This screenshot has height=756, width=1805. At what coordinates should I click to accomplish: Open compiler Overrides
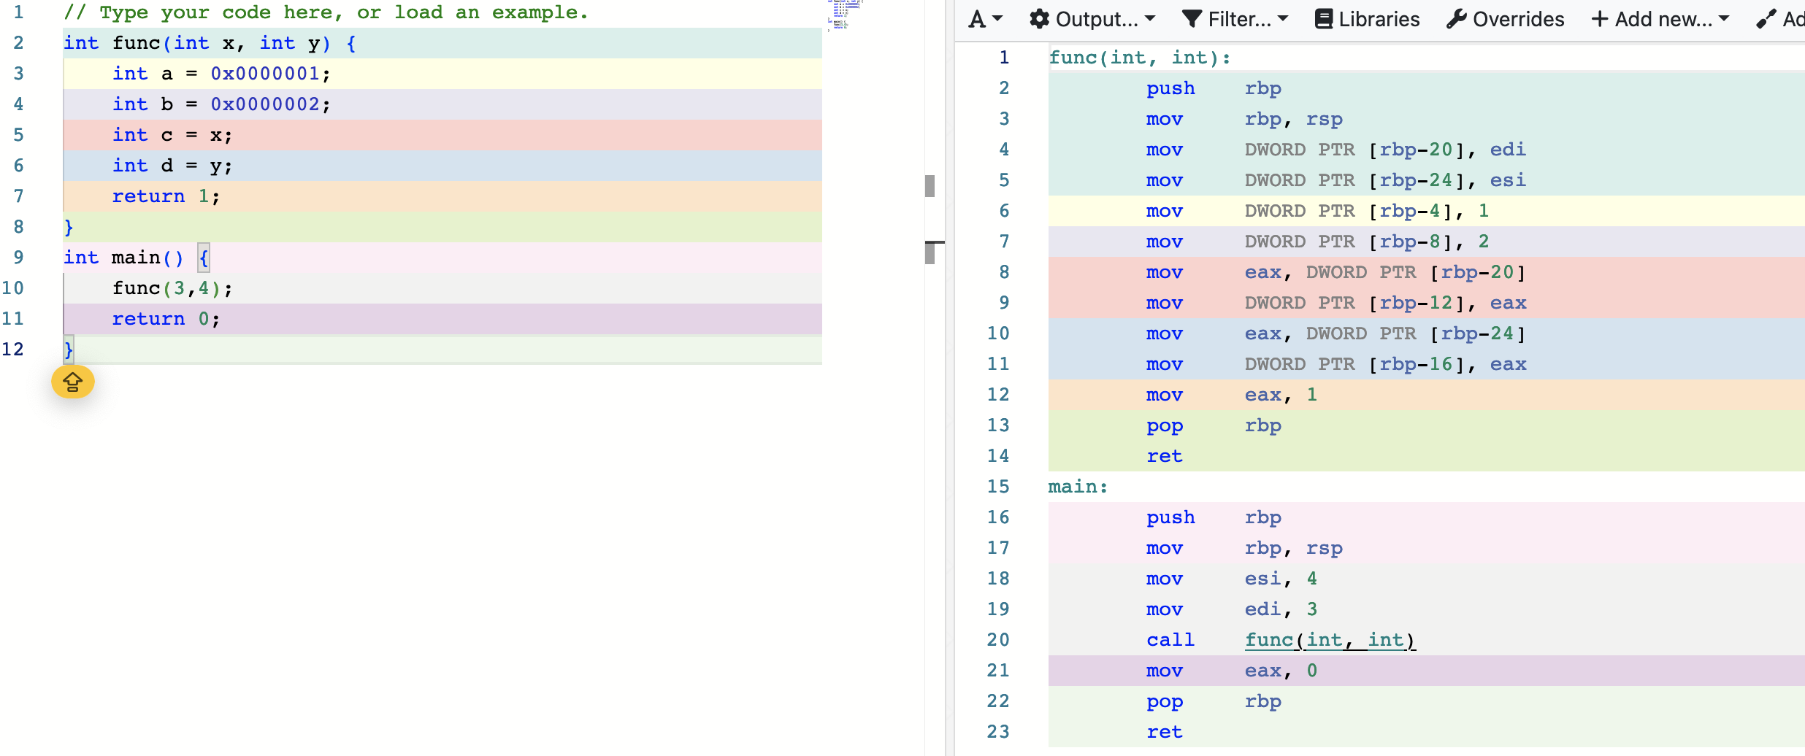[x=1506, y=20]
